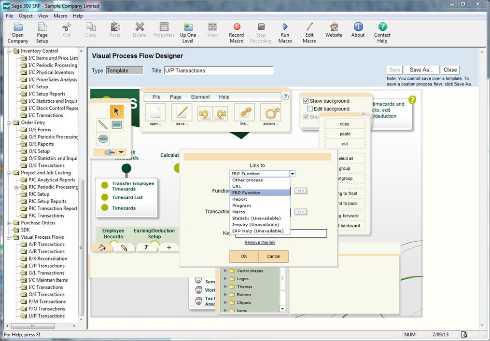Click the yellow question mark help icon

point(412,100)
